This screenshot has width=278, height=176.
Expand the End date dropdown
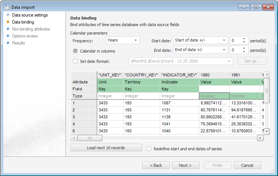(x=224, y=50)
